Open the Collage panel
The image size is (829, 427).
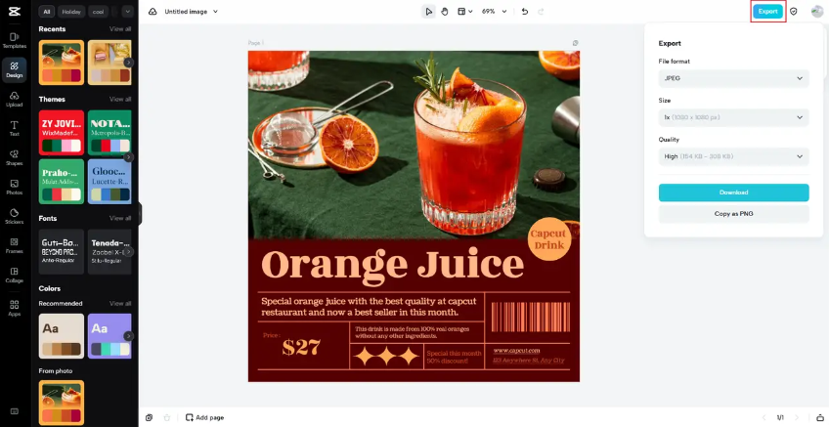click(x=15, y=275)
